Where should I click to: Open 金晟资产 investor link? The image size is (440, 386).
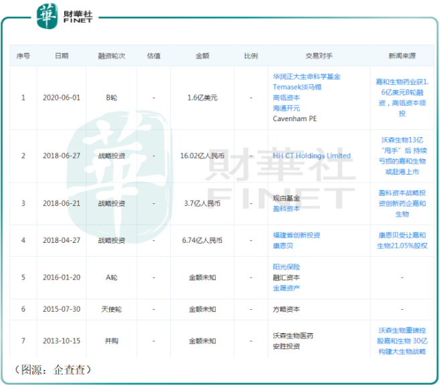pos(286,288)
